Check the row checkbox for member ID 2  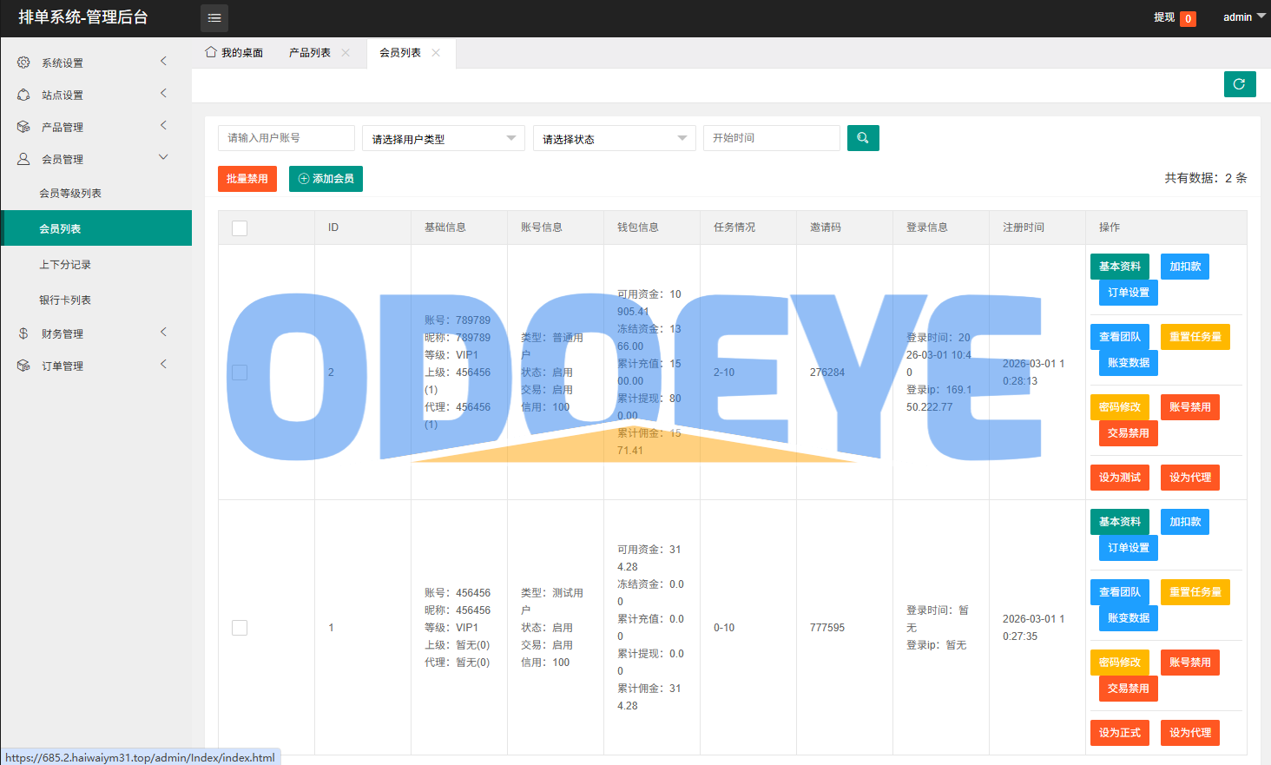tap(240, 372)
